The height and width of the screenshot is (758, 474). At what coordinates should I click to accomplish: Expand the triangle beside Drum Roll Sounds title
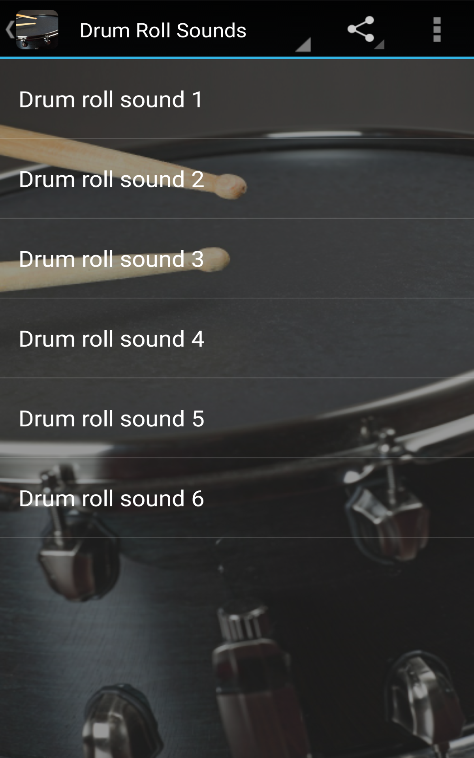(x=303, y=44)
